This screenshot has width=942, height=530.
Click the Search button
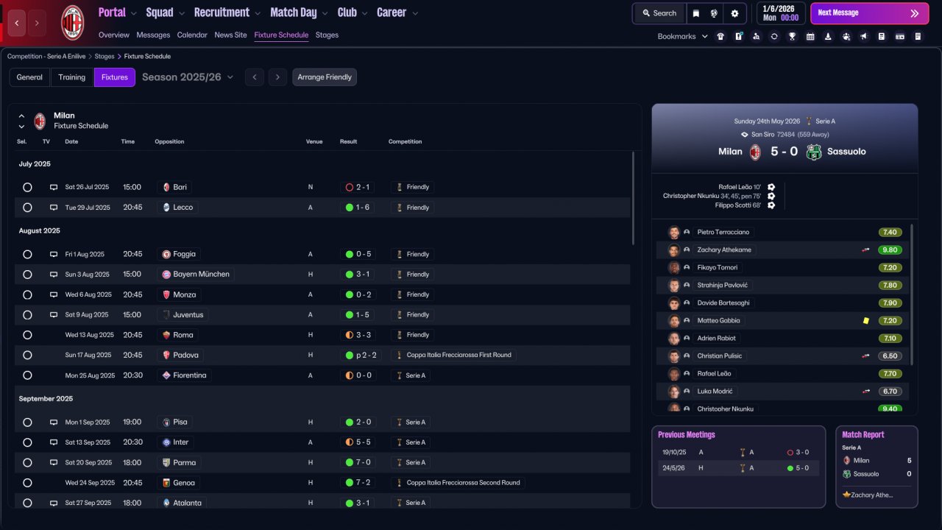pyautogui.click(x=659, y=13)
